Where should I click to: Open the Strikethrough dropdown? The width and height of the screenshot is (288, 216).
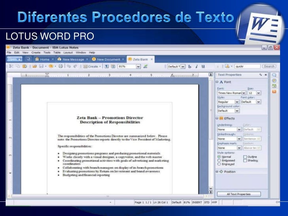coord(239,139)
